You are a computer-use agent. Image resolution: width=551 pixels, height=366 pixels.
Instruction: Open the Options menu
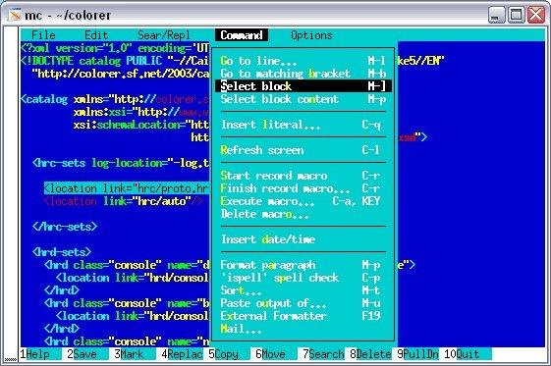click(x=311, y=35)
